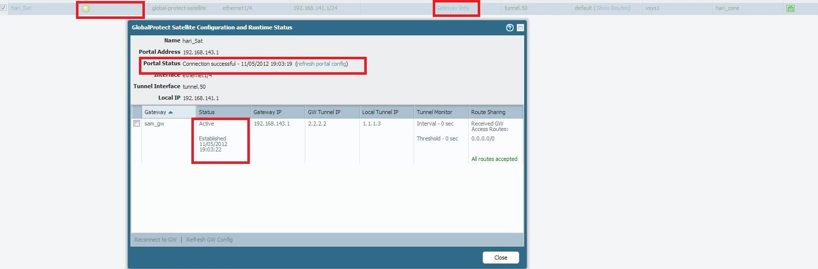Click the Show Routes link

coord(613,8)
